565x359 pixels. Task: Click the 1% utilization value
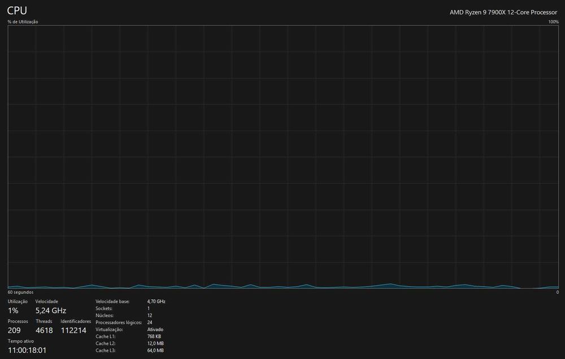coord(13,310)
